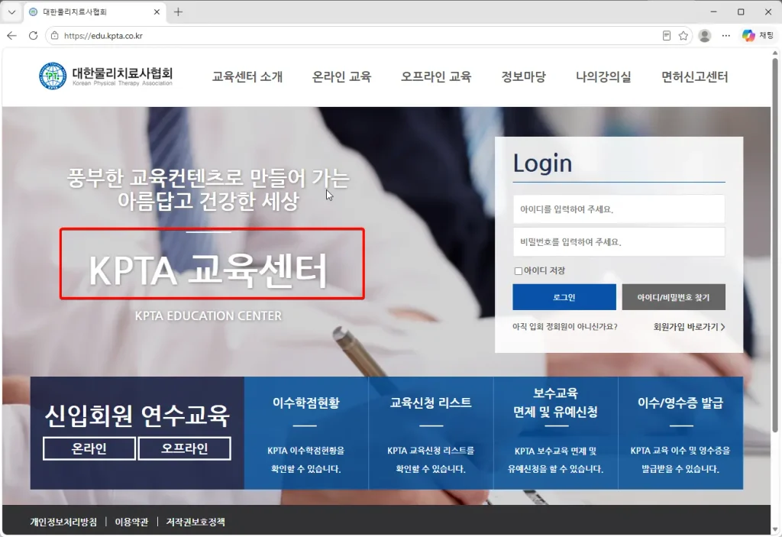The image size is (782, 537).
Task: Toggle 아이디 저장 checkbox
Action: 519,271
